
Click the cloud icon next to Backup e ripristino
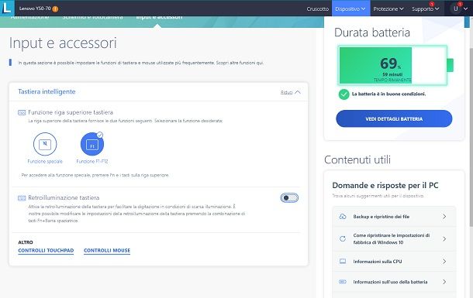[x=343, y=217]
